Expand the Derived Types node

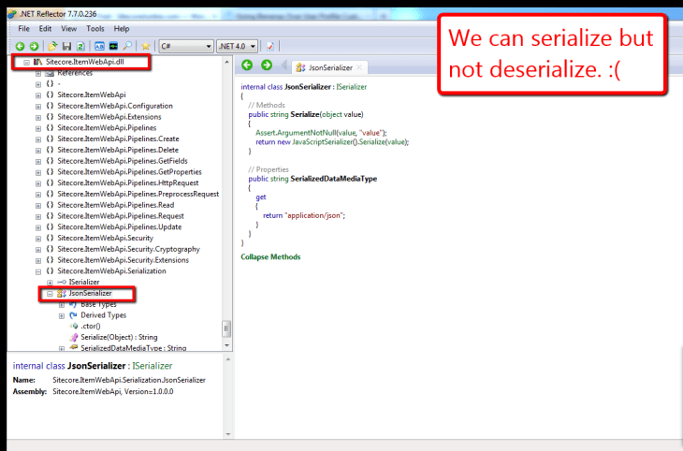[x=62, y=315]
